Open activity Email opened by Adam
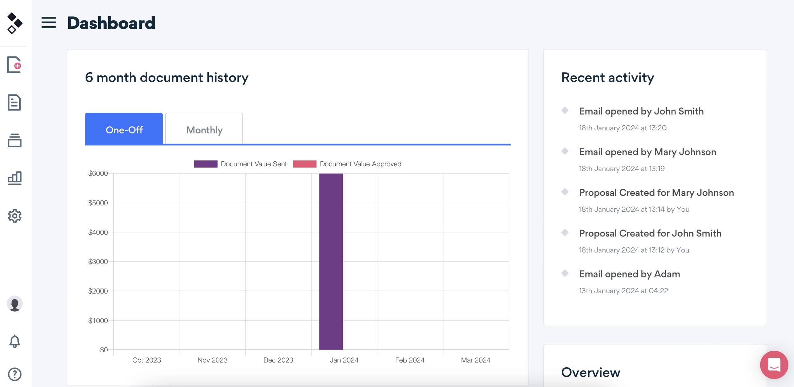Image resolution: width=794 pixels, height=387 pixels. click(x=629, y=274)
